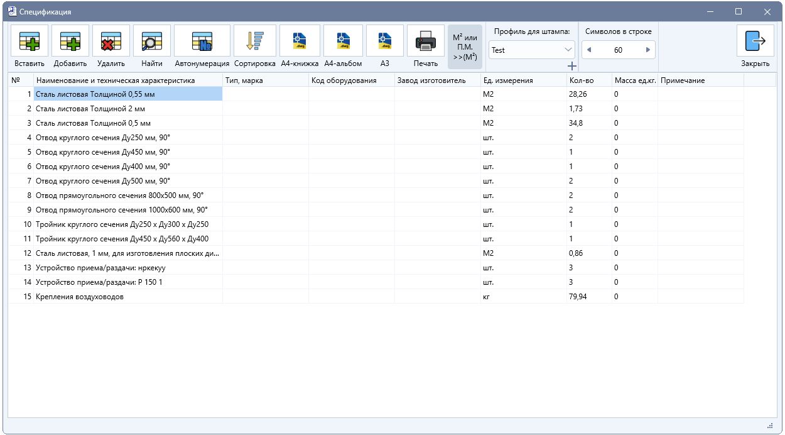Select row Сталь листовая Толщиной 2 мм
Viewport: 785px width, 435px height.
pos(376,109)
